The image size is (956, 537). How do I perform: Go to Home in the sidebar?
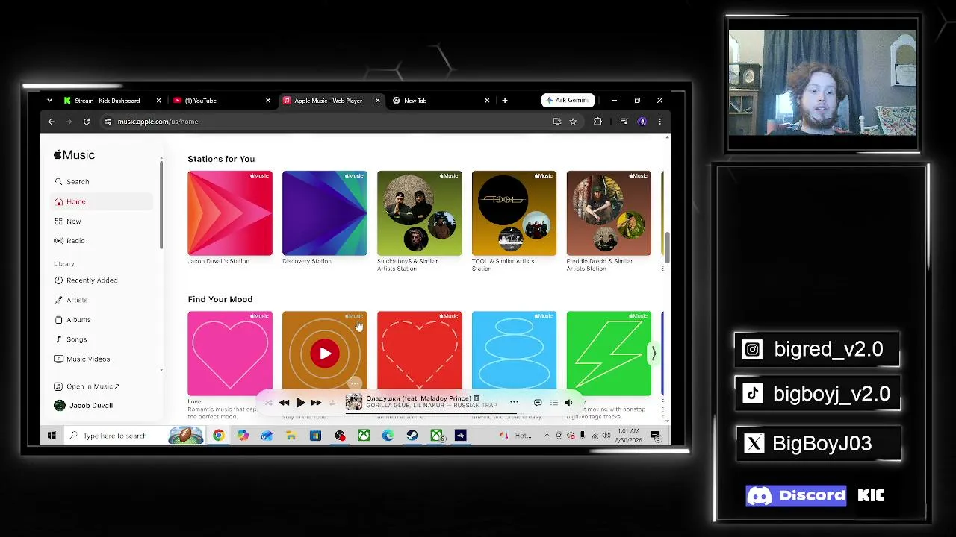coord(102,201)
